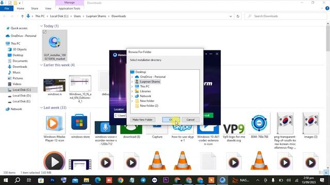Click Make New Folder button
330x185 pixels.
pyautogui.click(x=142, y=120)
